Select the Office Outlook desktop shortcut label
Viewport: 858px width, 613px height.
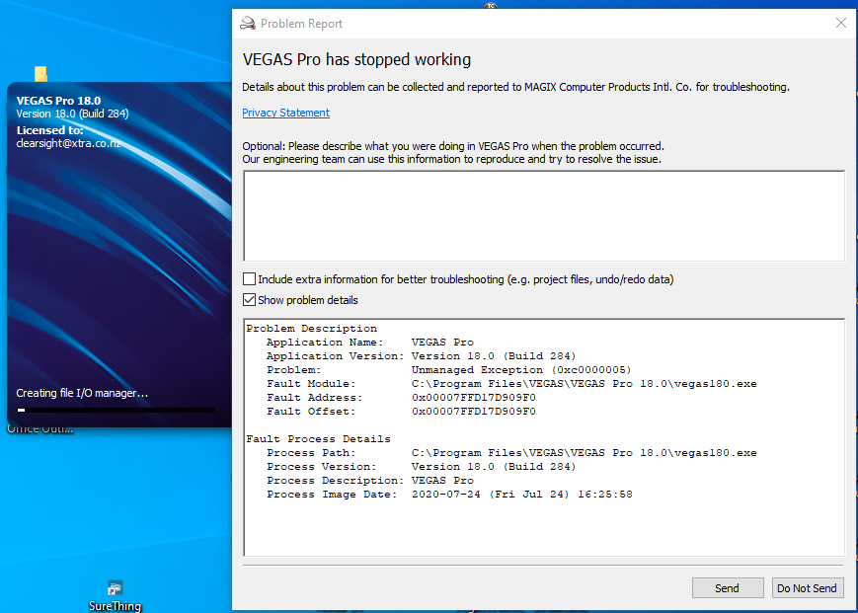point(40,428)
